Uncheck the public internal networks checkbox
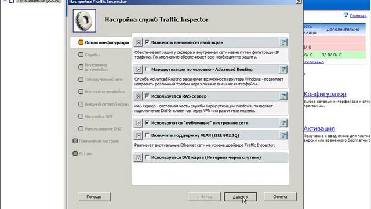371x209 pixels. 147,122
